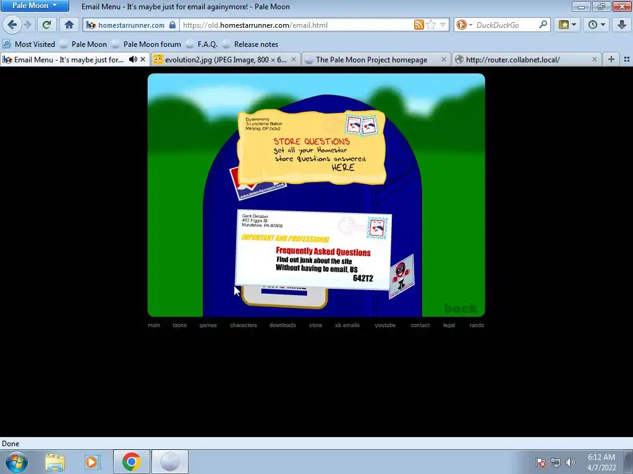Open a new tab with plus button
The image size is (633, 474).
pos(611,60)
